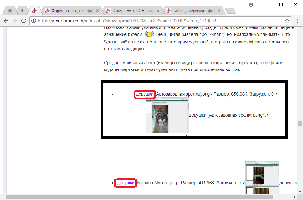
Task: Click the vertical scrollbar thumb
Action: (300, 124)
